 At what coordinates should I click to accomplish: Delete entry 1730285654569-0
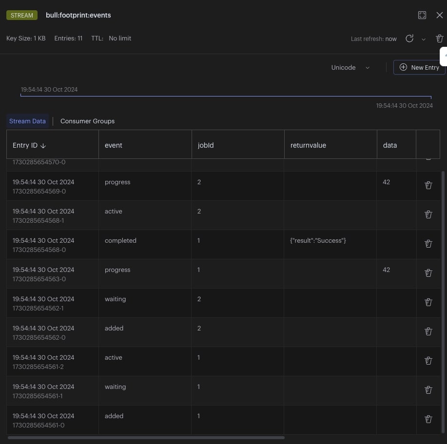(x=428, y=185)
